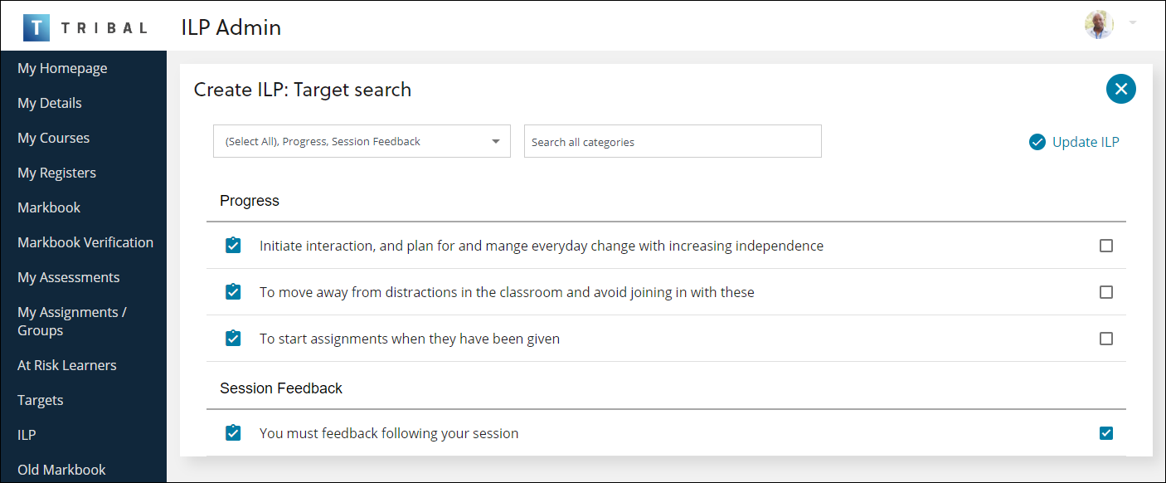Viewport: 1166px width, 483px height.
Task: Navigate to At Risk Learners
Action: pos(67,364)
